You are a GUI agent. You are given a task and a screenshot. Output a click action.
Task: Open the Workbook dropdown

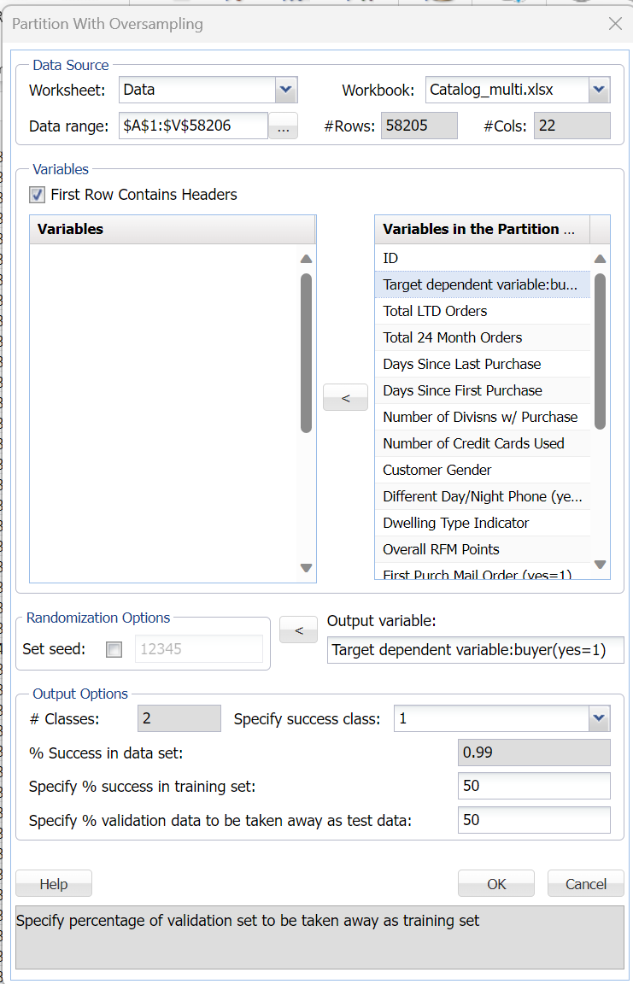(599, 89)
